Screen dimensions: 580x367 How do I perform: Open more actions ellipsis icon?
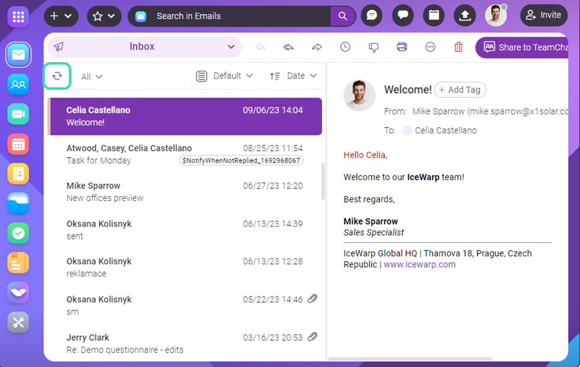click(x=430, y=47)
